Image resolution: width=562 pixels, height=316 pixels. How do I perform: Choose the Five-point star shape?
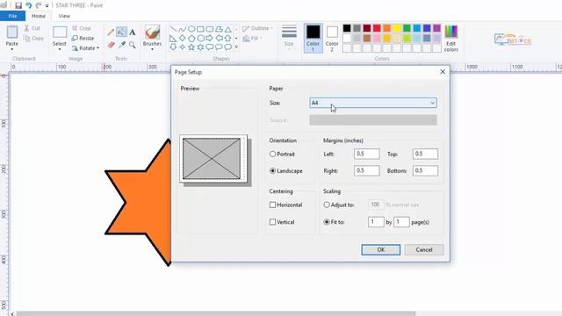pos(191,47)
